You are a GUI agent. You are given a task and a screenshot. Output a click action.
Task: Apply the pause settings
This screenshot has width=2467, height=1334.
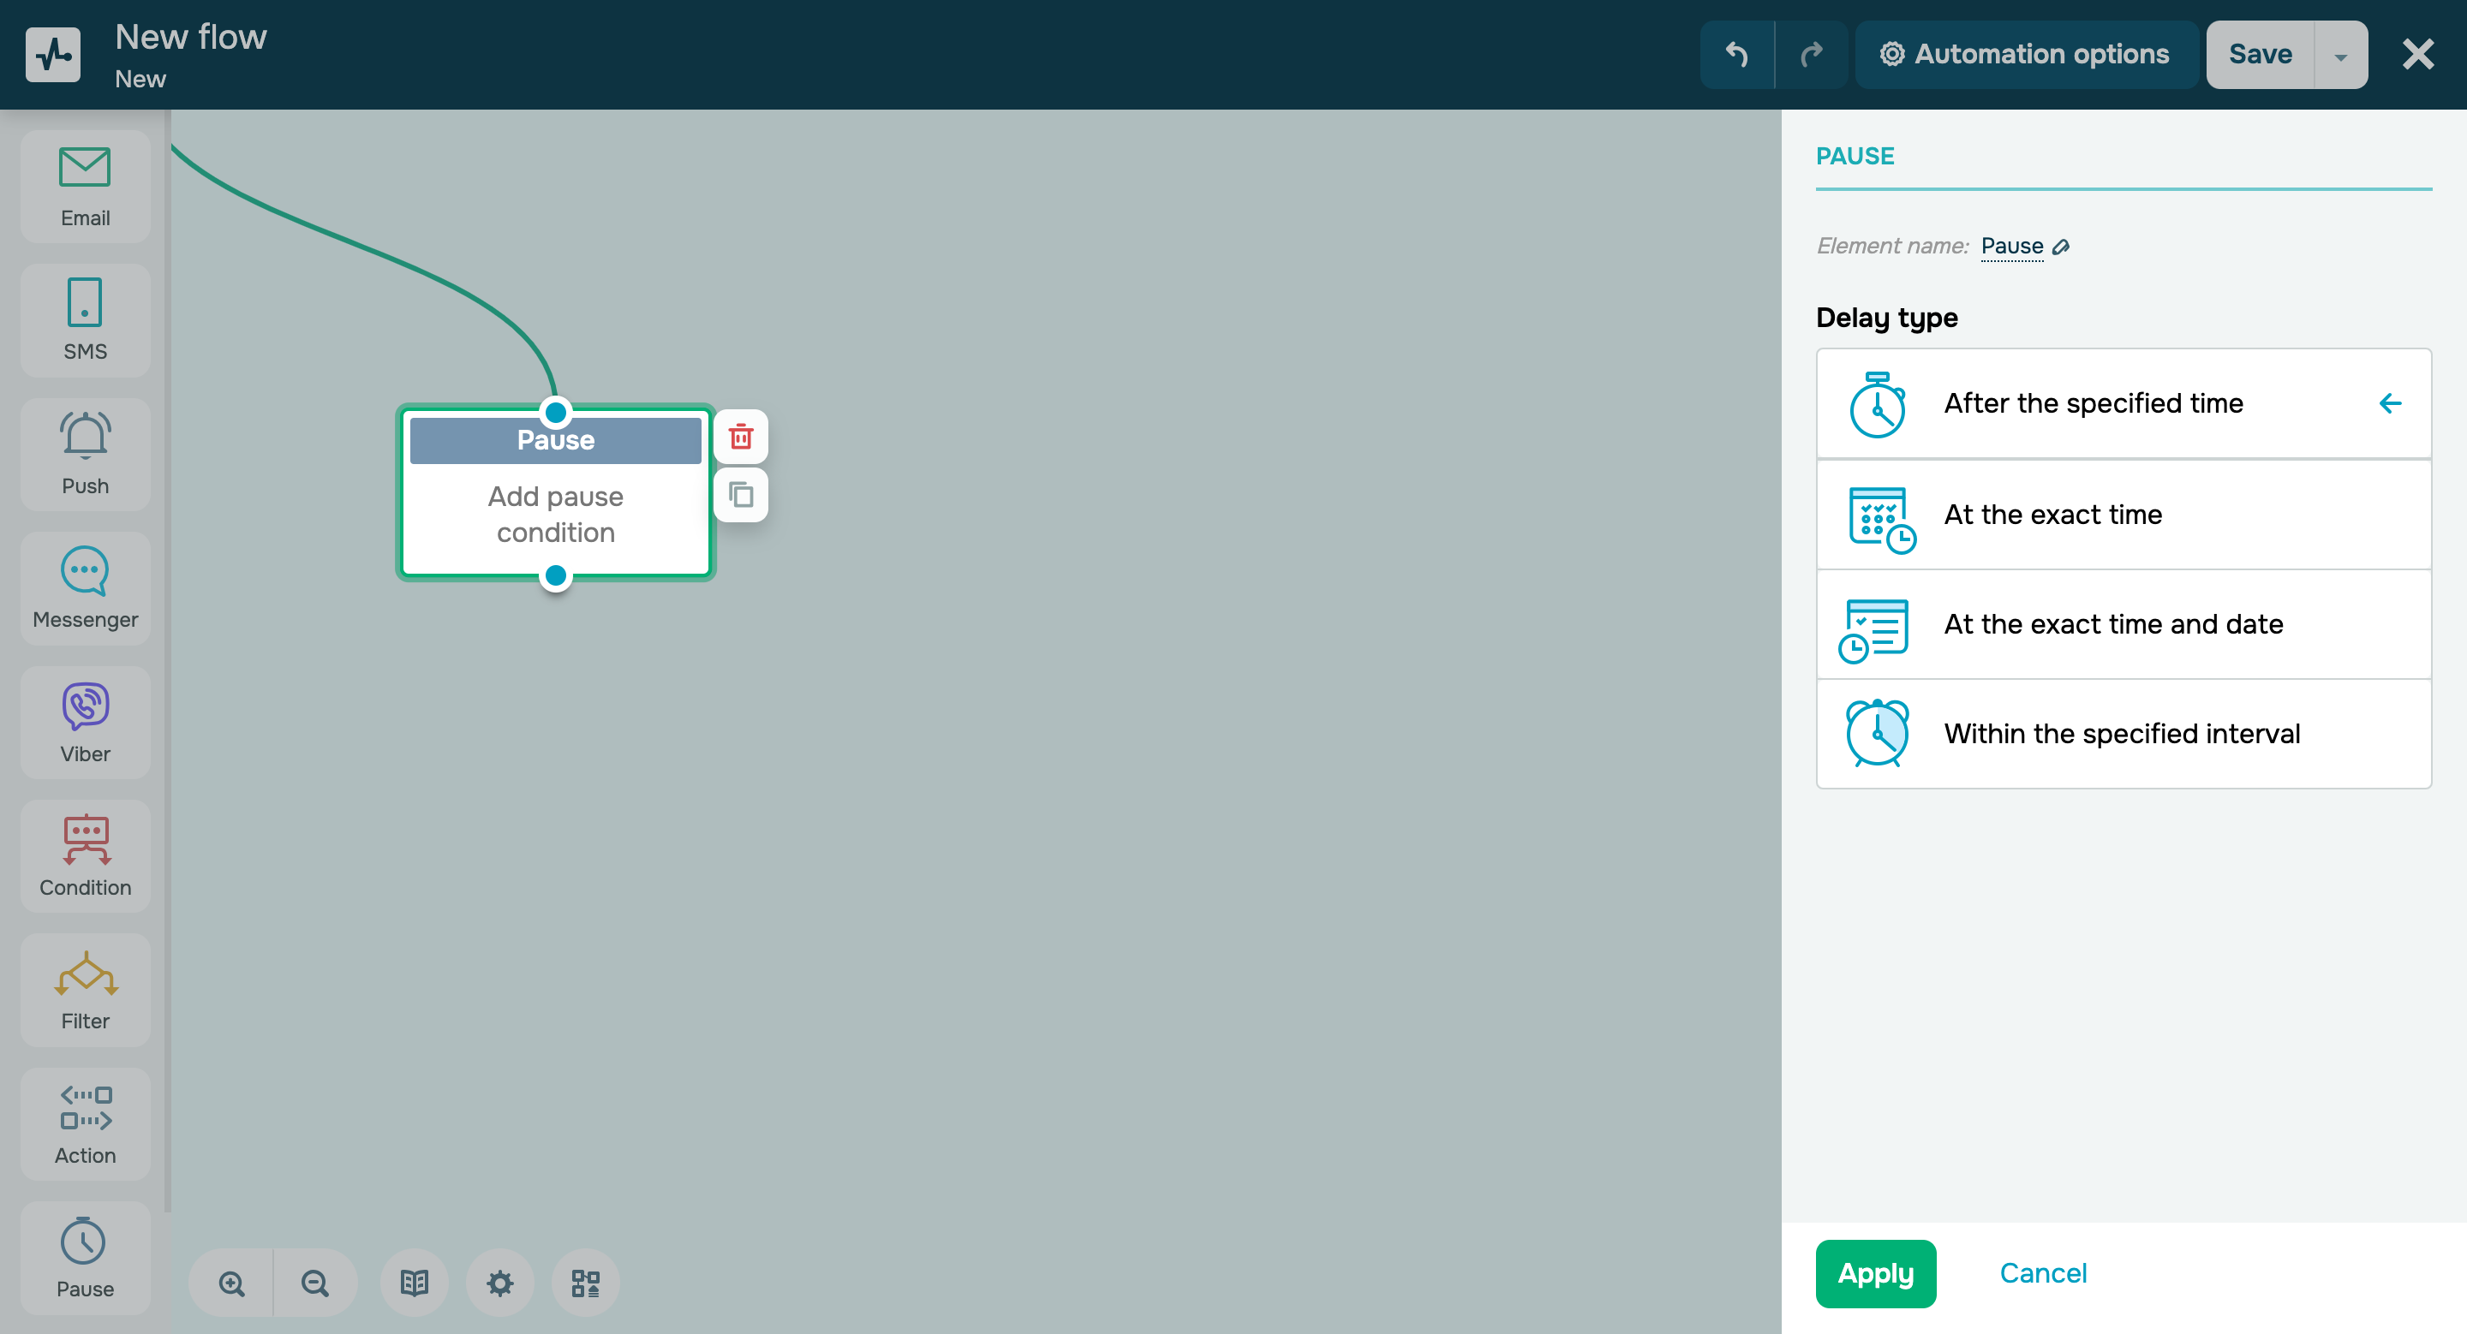(x=1874, y=1272)
